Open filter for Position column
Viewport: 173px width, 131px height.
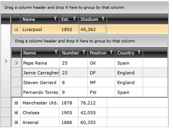click(x=111, y=53)
